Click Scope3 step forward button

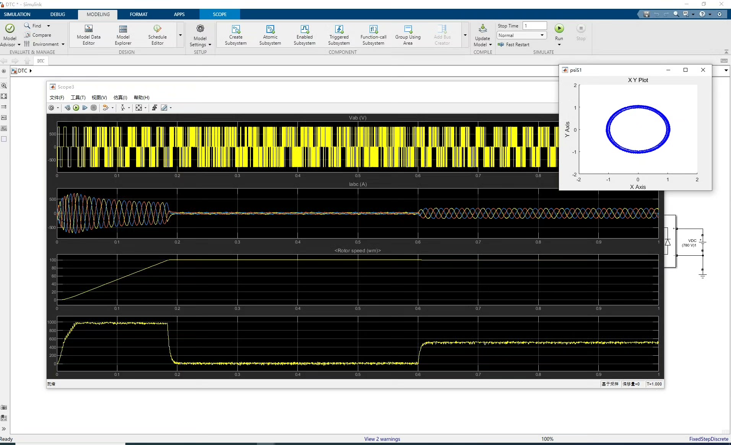[85, 108]
